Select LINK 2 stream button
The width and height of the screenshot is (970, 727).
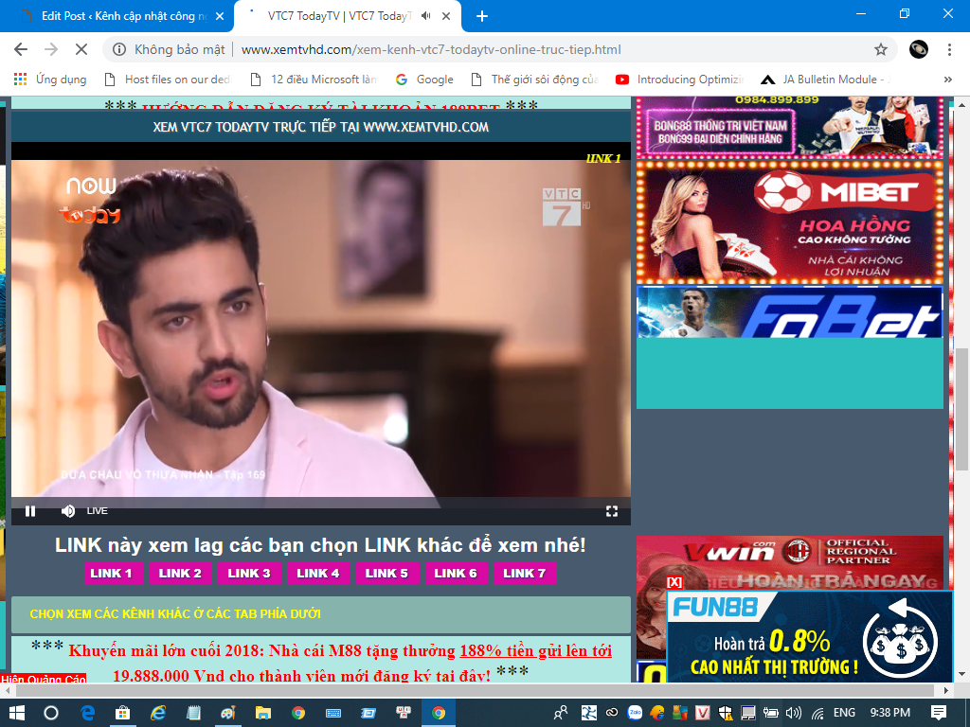coord(180,573)
